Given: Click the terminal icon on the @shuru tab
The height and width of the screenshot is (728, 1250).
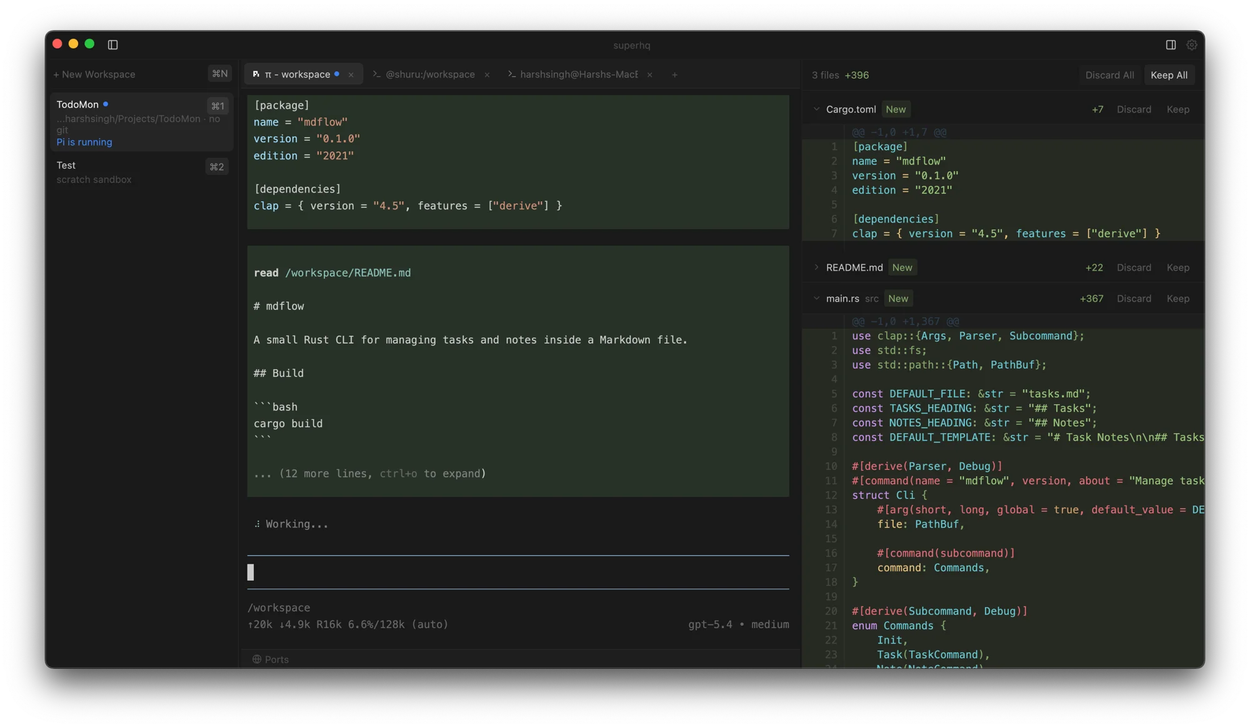Looking at the screenshot, I should (376, 74).
